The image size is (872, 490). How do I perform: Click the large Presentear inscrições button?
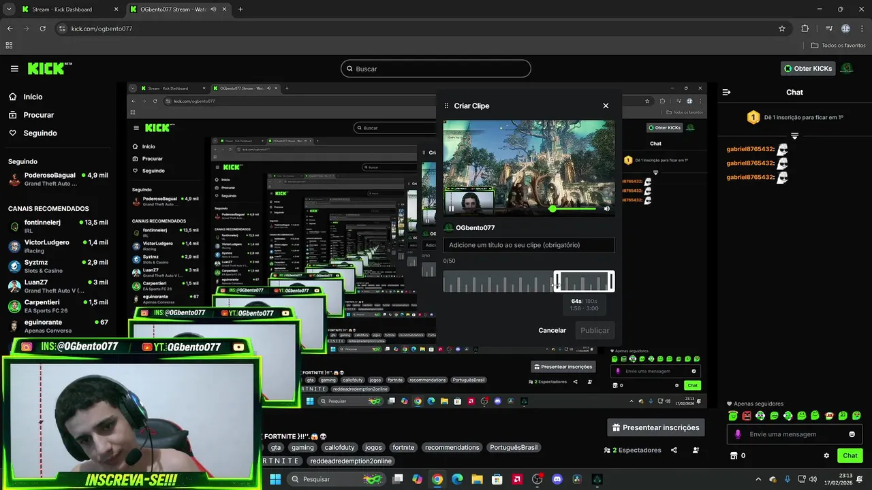click(656, 427)
